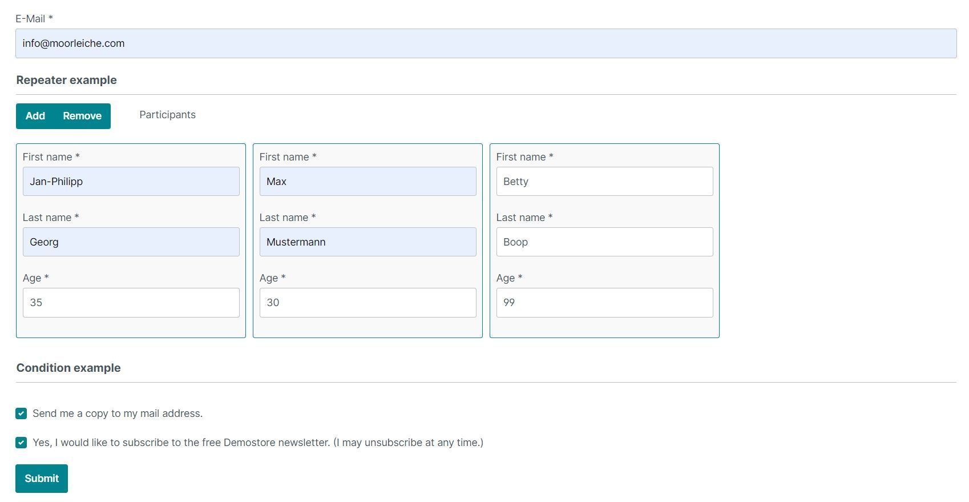Screen dimensions: 969x502
Task: Edit last name field containing Mustermann
Action: (368, 242)
